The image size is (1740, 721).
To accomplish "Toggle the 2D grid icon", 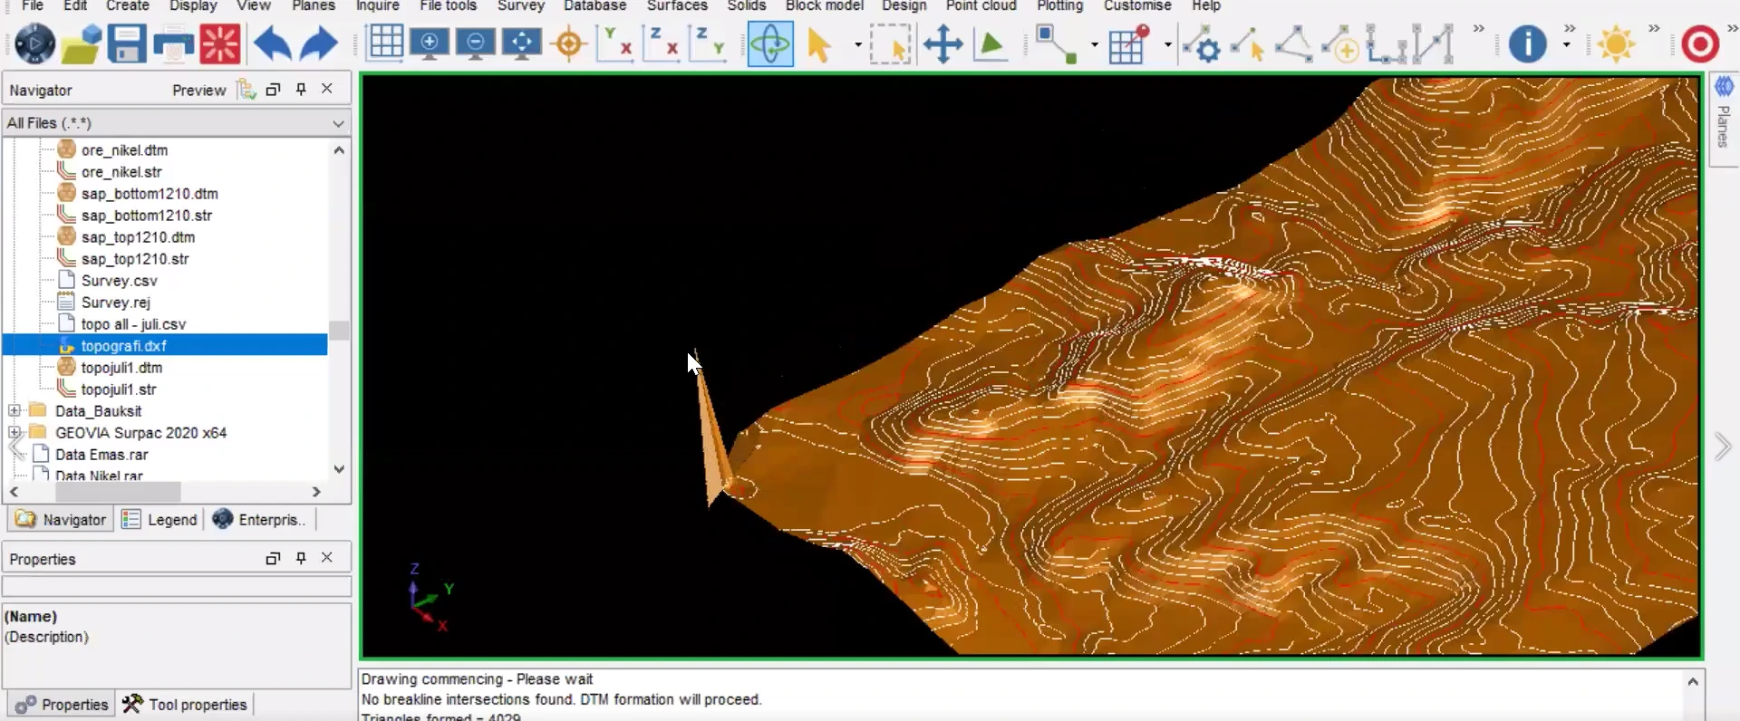I will point(385,43).
